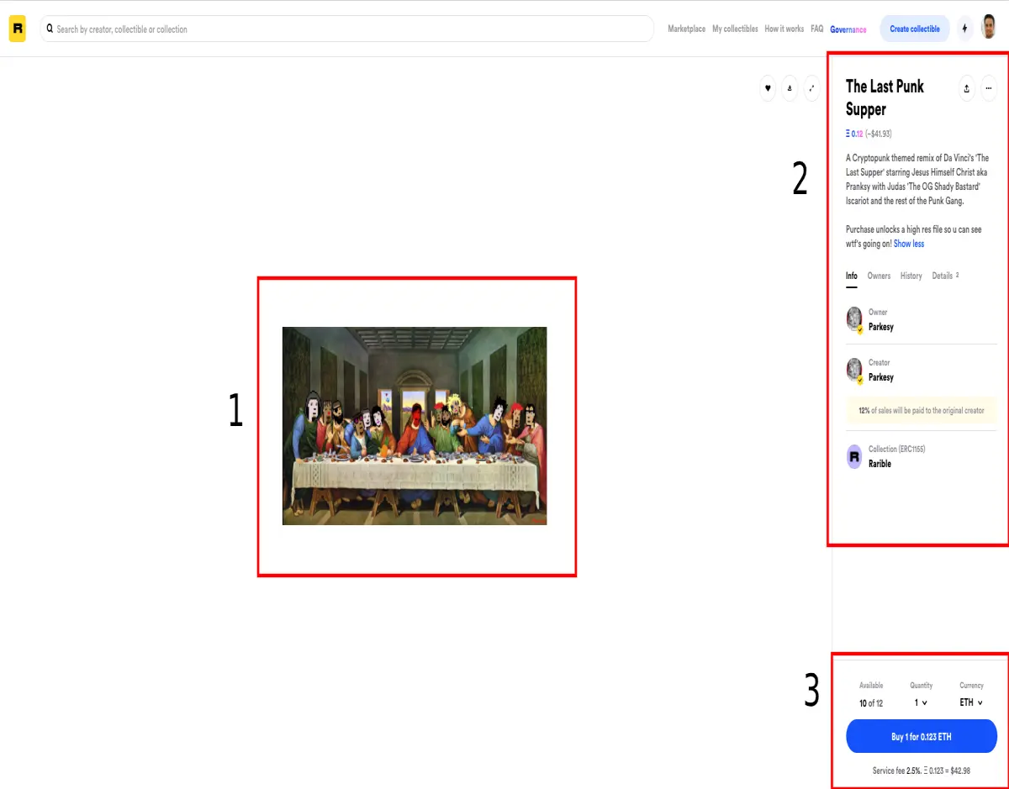Viewport: 1009px width, 789px height.
Task: Open the user profile avatar menu
Action: pos(989,28)
